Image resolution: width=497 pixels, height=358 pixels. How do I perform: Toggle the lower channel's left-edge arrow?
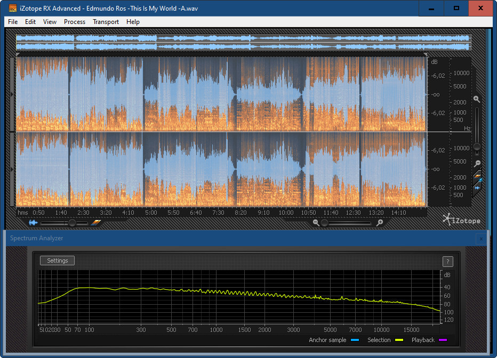tap(13, 169)
